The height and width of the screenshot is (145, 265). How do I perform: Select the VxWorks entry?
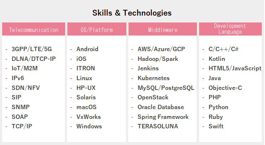(89, 117)
